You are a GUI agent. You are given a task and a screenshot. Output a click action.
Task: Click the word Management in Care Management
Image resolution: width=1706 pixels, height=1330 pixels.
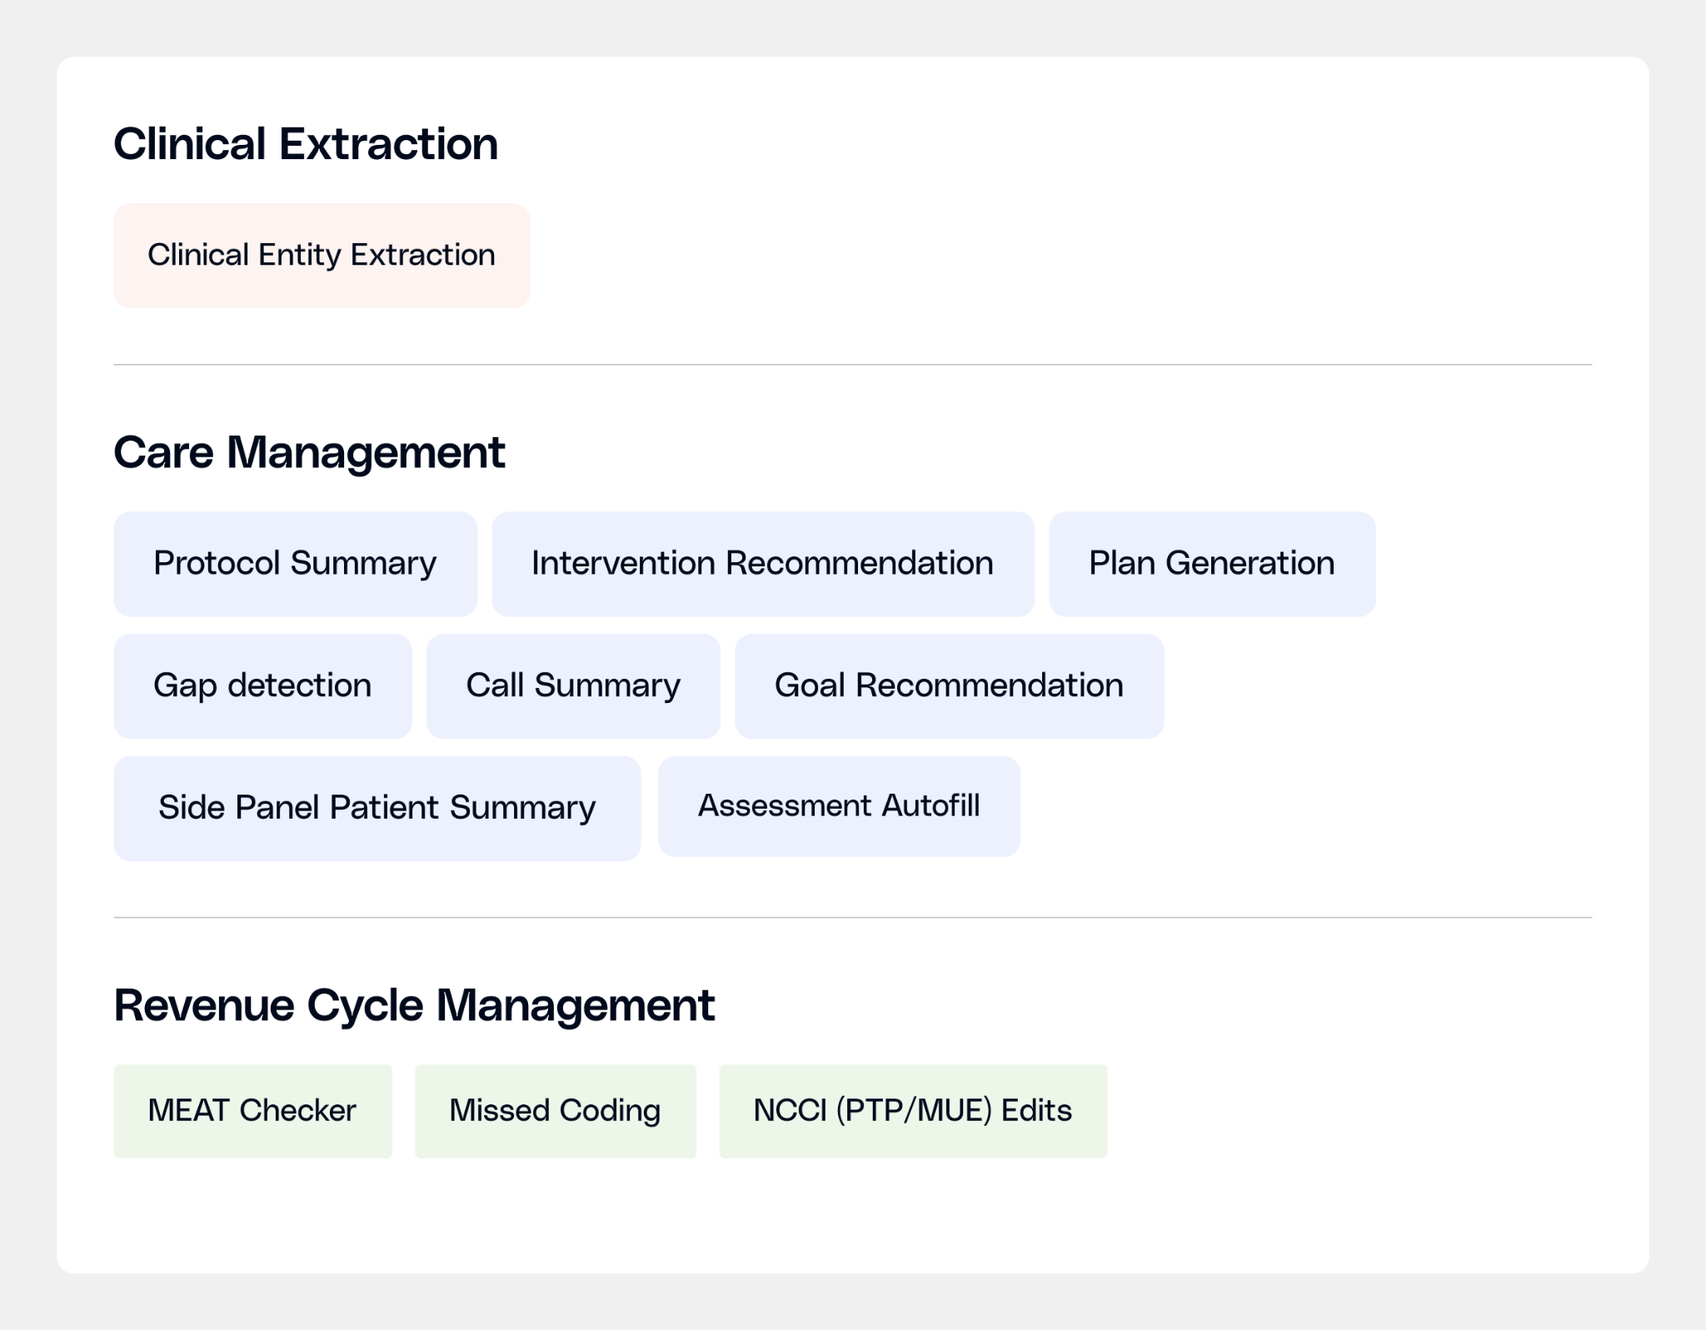(x=366, y=453)
